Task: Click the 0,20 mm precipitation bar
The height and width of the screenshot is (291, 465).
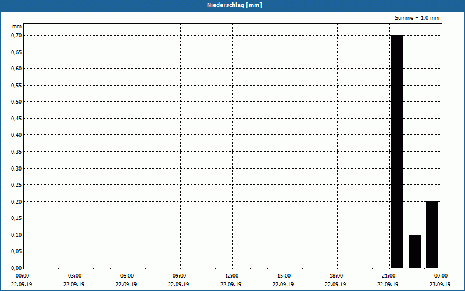Action: click(432, 235)
